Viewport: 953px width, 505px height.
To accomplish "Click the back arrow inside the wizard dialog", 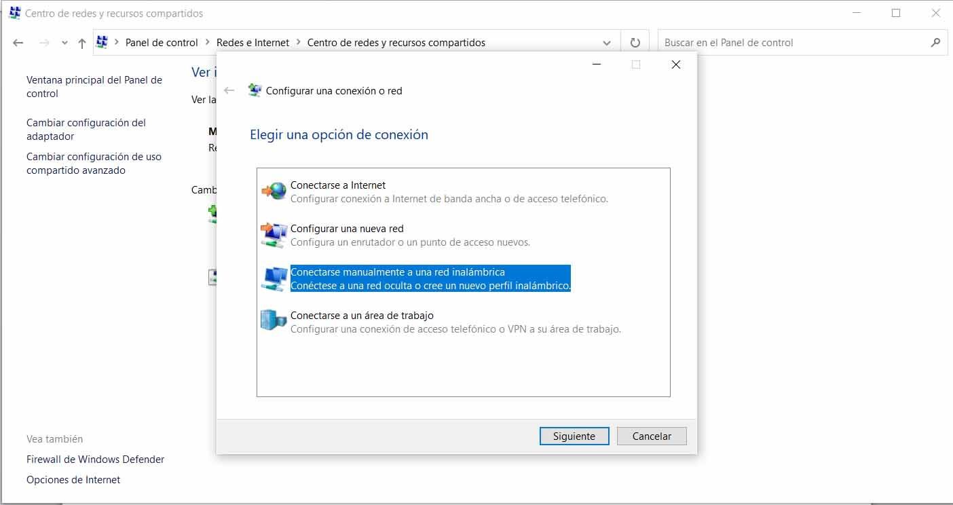I will coord(230,90).
